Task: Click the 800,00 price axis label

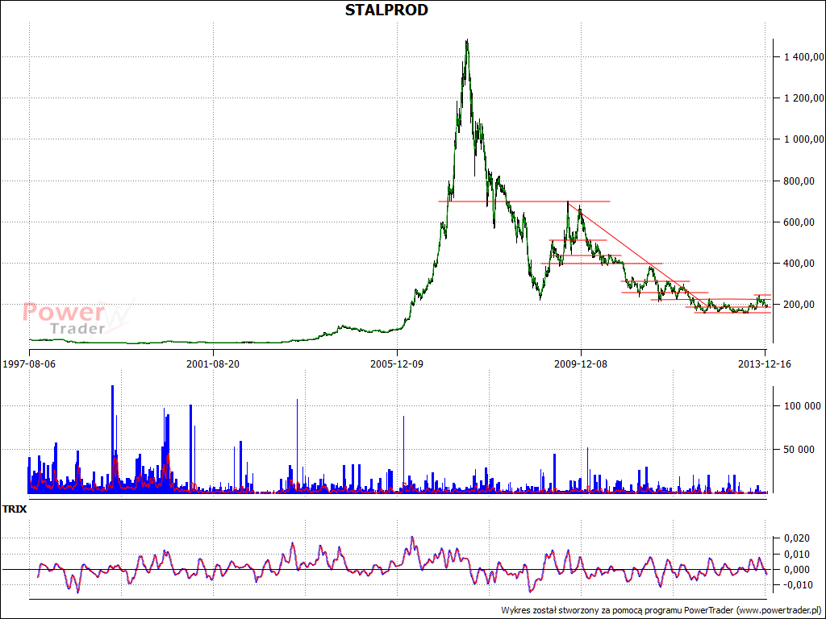Action: (799, 181)
